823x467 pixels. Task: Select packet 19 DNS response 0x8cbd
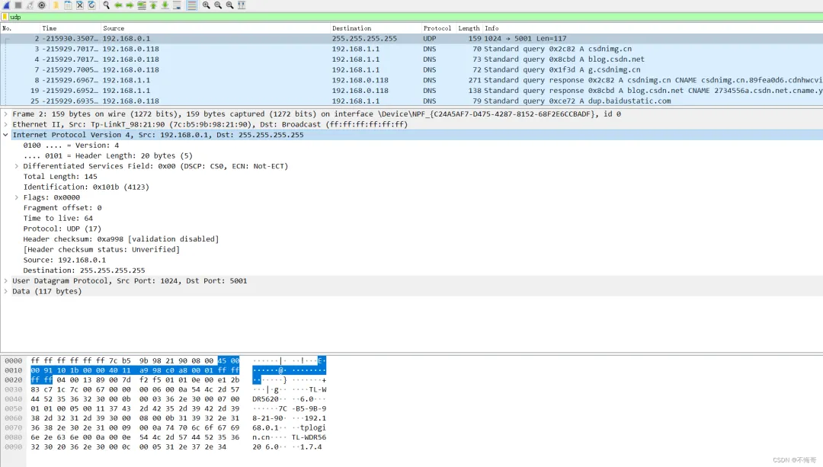pyautogui.click(x=411, y=91)
